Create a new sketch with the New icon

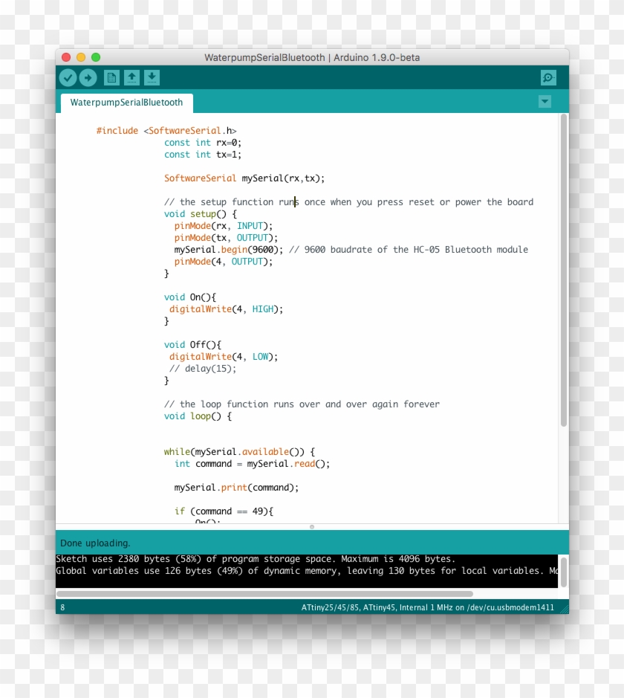coord(111,77)
